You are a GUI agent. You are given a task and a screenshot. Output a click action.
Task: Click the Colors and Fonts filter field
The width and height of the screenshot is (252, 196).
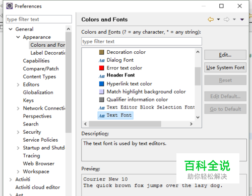142,41
